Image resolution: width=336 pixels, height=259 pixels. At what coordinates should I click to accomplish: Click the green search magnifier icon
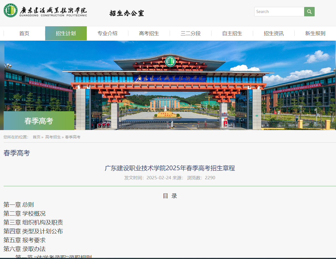pos(309,11)
